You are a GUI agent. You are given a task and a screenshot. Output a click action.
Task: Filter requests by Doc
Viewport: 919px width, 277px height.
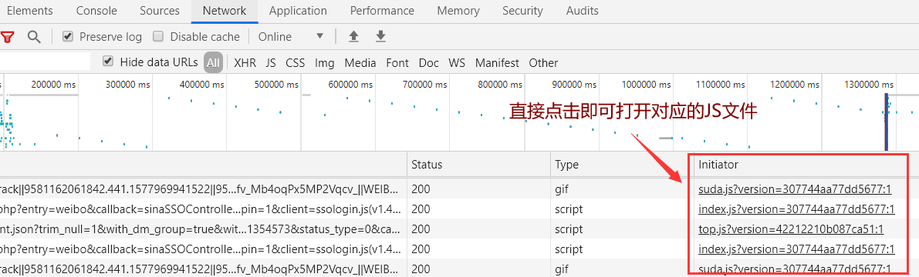[428, 62]
